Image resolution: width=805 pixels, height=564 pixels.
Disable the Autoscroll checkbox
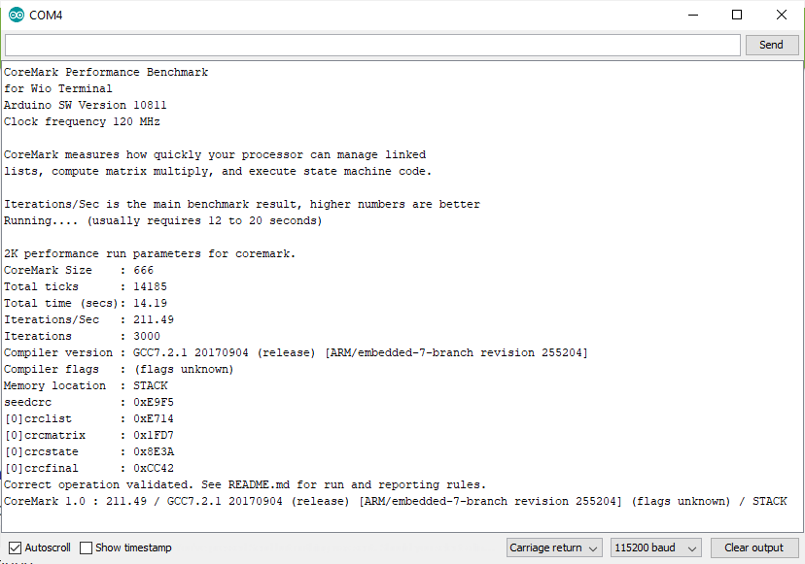pyautogui.click(x=15, y=547)
